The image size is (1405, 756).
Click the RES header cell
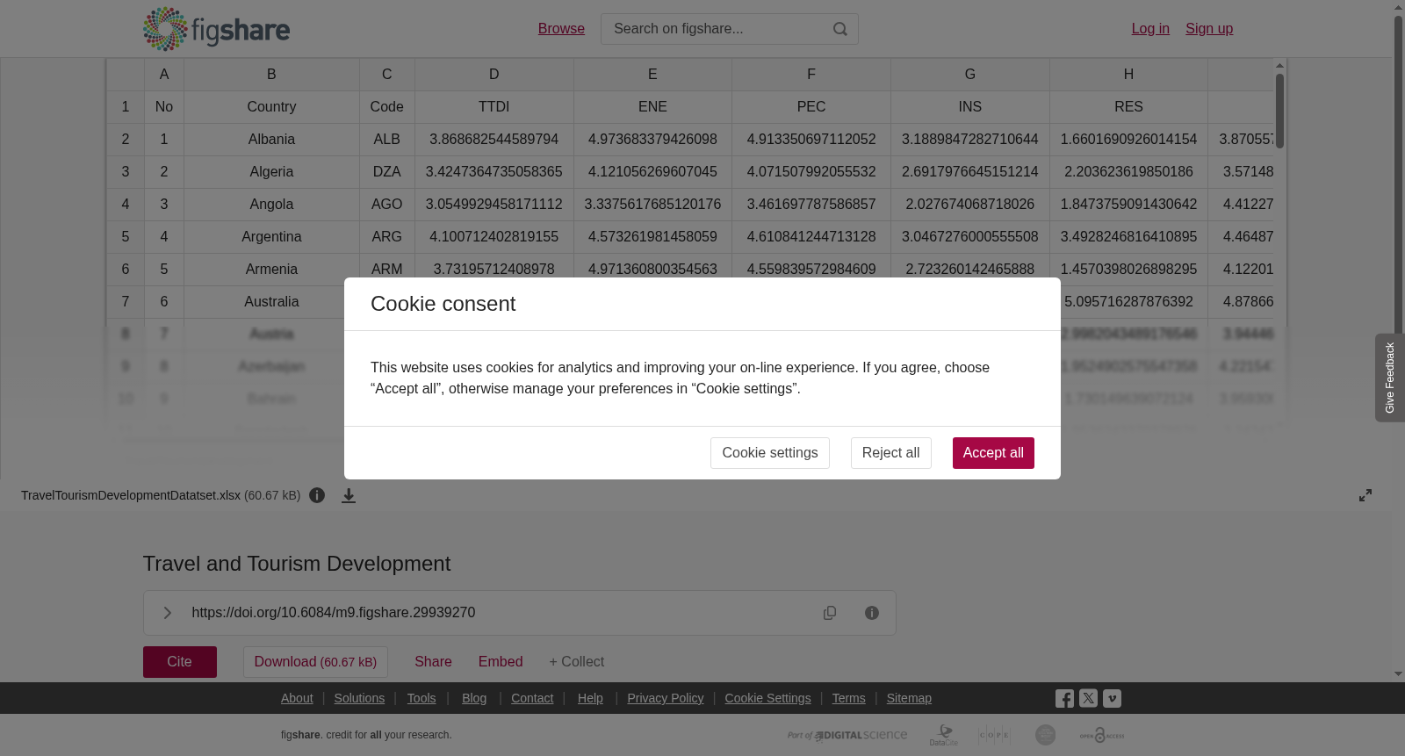pyautogui.click(x=1128, y=107)
